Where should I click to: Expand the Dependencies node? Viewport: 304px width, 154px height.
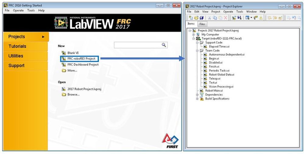(x=197, y=95)
